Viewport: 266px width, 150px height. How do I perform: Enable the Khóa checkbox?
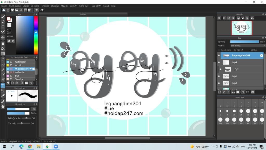click(x=251, y=50)
